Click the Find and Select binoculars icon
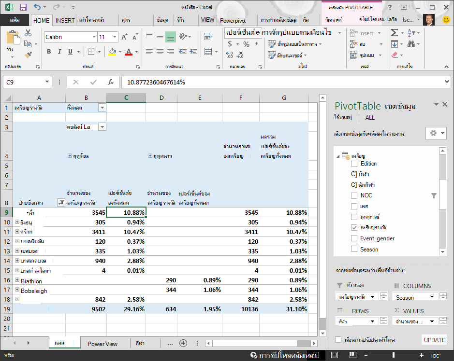 click(x=411, y=44)
